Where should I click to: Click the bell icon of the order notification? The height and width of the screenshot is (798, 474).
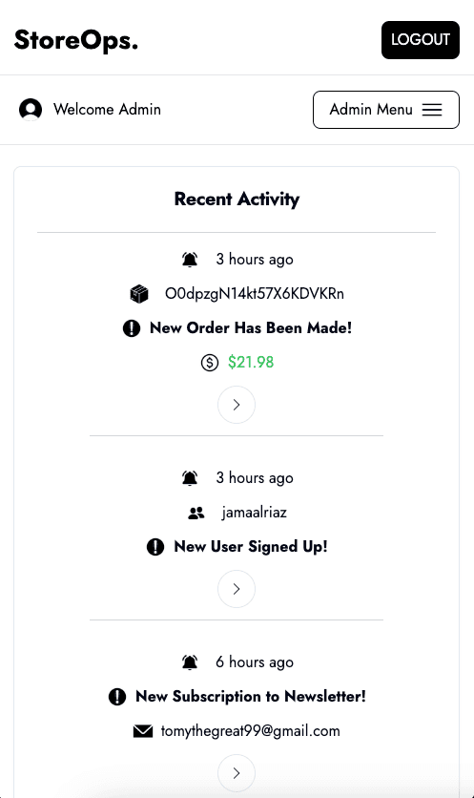[190, 260]
